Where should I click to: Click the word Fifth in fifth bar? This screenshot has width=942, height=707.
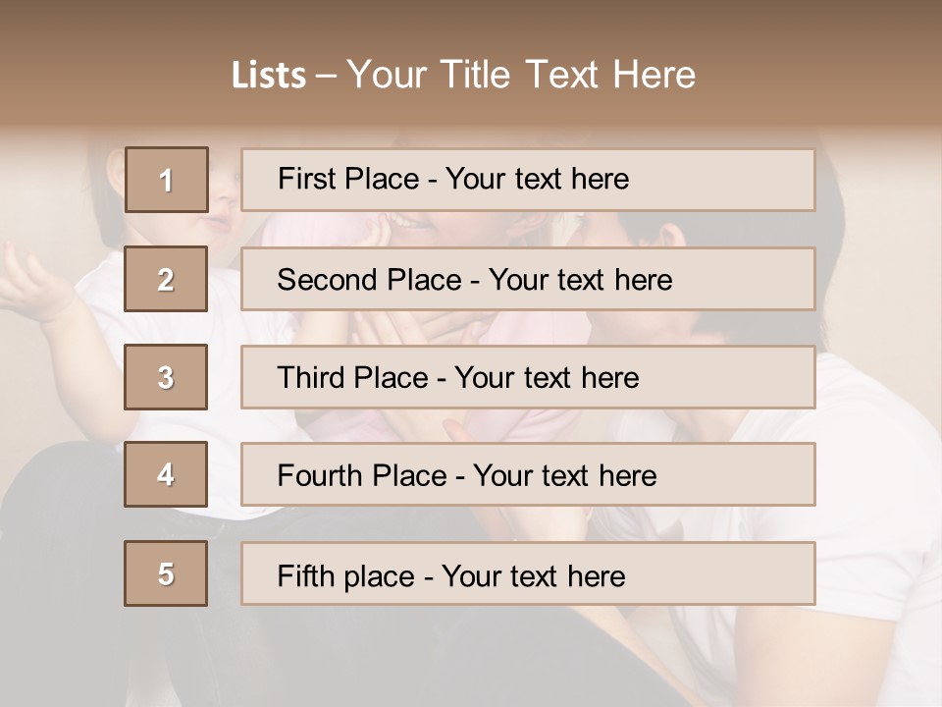305,576
